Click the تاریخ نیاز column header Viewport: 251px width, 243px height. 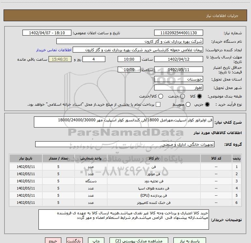pos(26,158)
